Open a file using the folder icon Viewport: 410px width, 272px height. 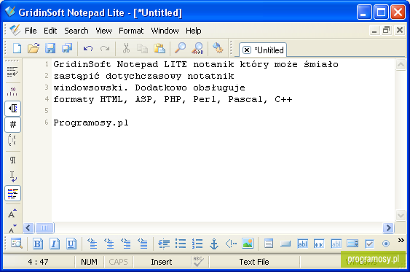tap(33, 48)
